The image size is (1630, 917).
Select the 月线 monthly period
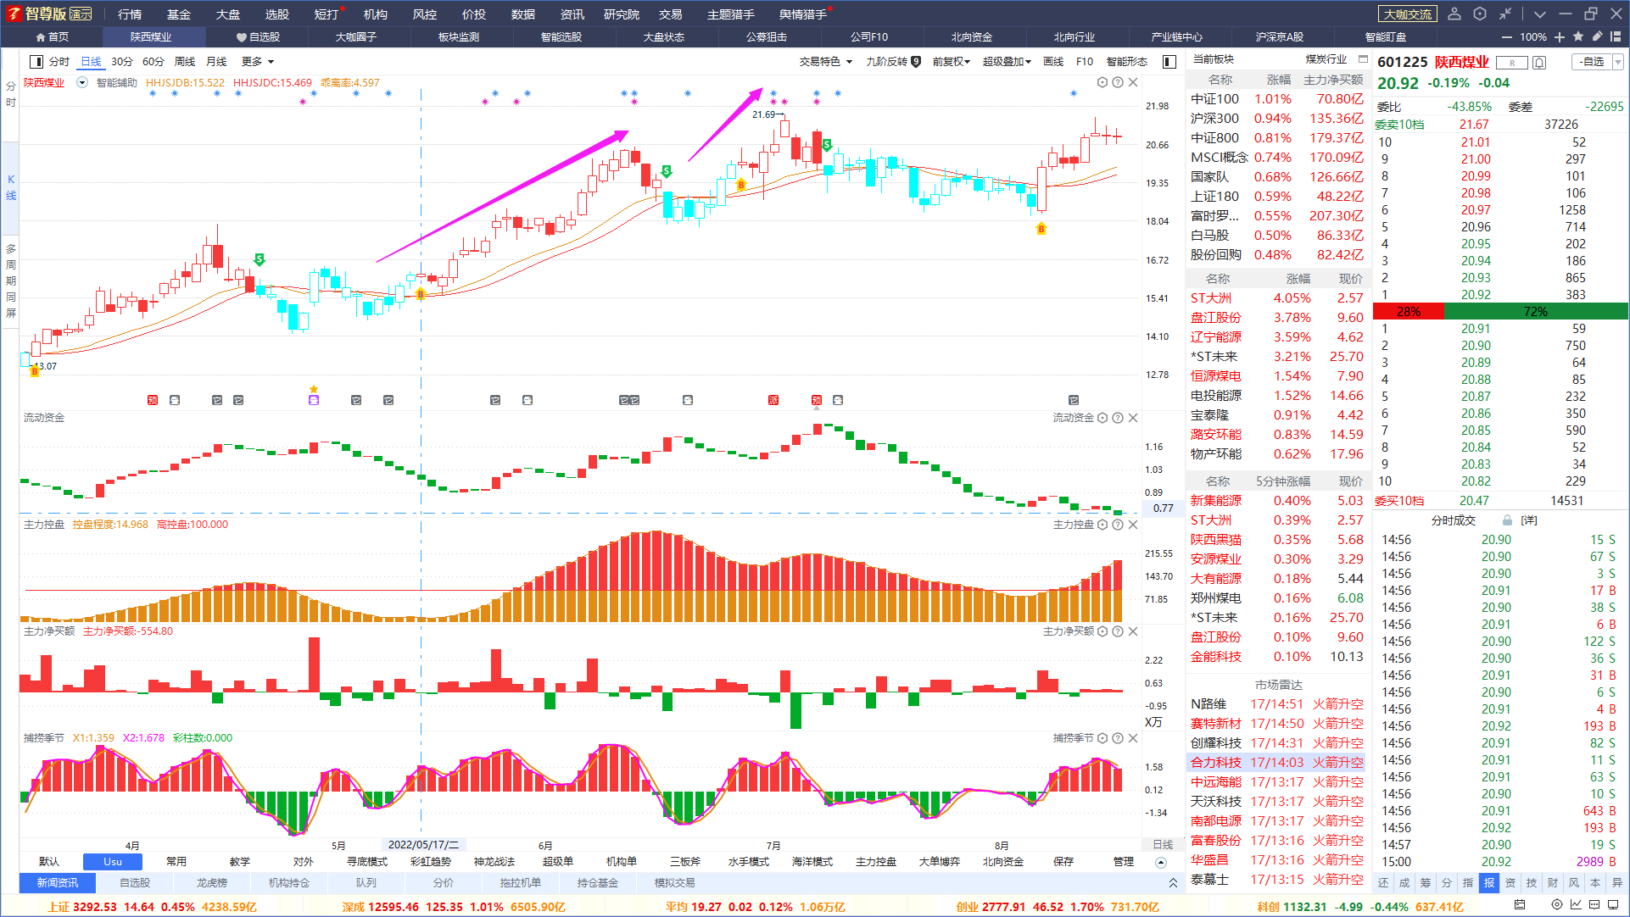point(216,62)
